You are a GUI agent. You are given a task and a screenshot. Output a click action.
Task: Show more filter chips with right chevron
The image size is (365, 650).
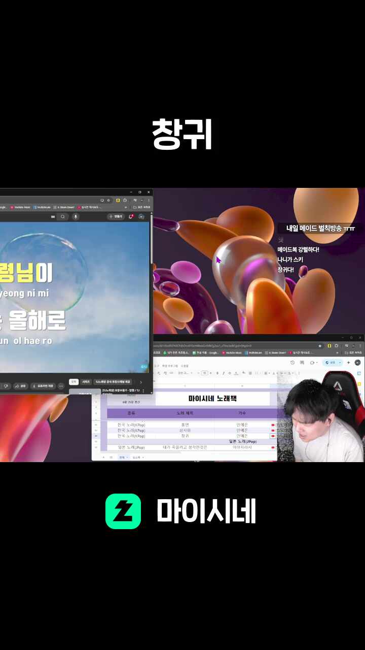click(141, 382)
